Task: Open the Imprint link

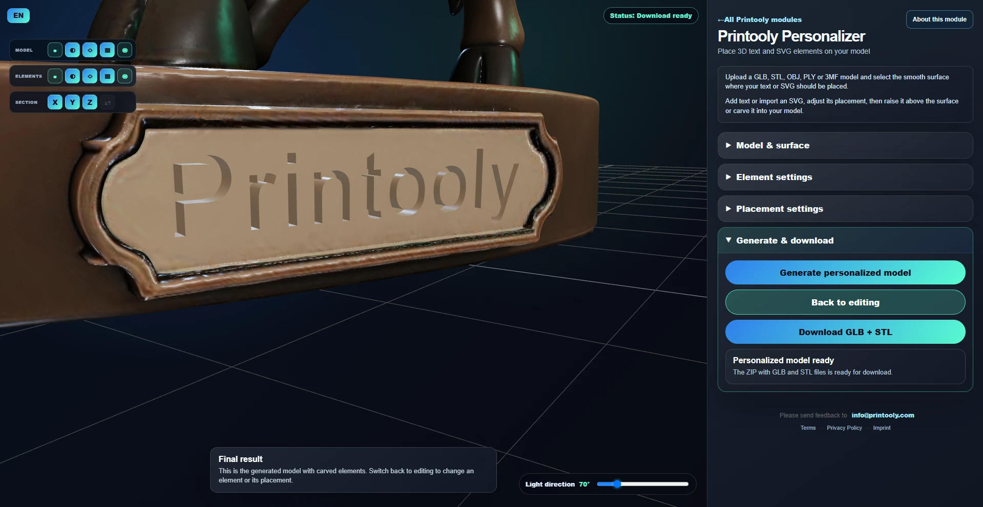Action: click(882, 428)
